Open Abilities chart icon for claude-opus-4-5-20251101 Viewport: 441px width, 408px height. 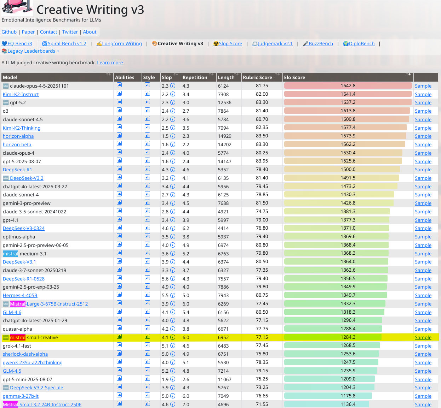tap(119, 85)
